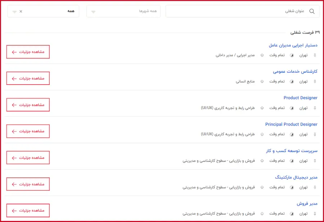
Task: Click the full-time clock icon under 'مدیر فروش'
Action: pos(292,214)
